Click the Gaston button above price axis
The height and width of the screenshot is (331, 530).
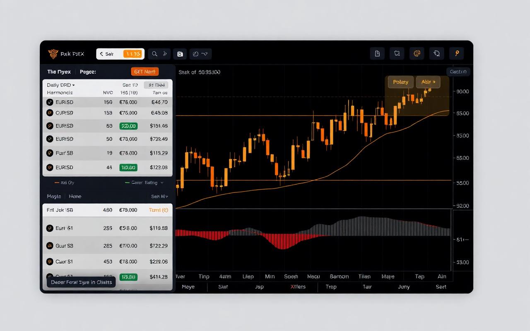pos(458,72)
